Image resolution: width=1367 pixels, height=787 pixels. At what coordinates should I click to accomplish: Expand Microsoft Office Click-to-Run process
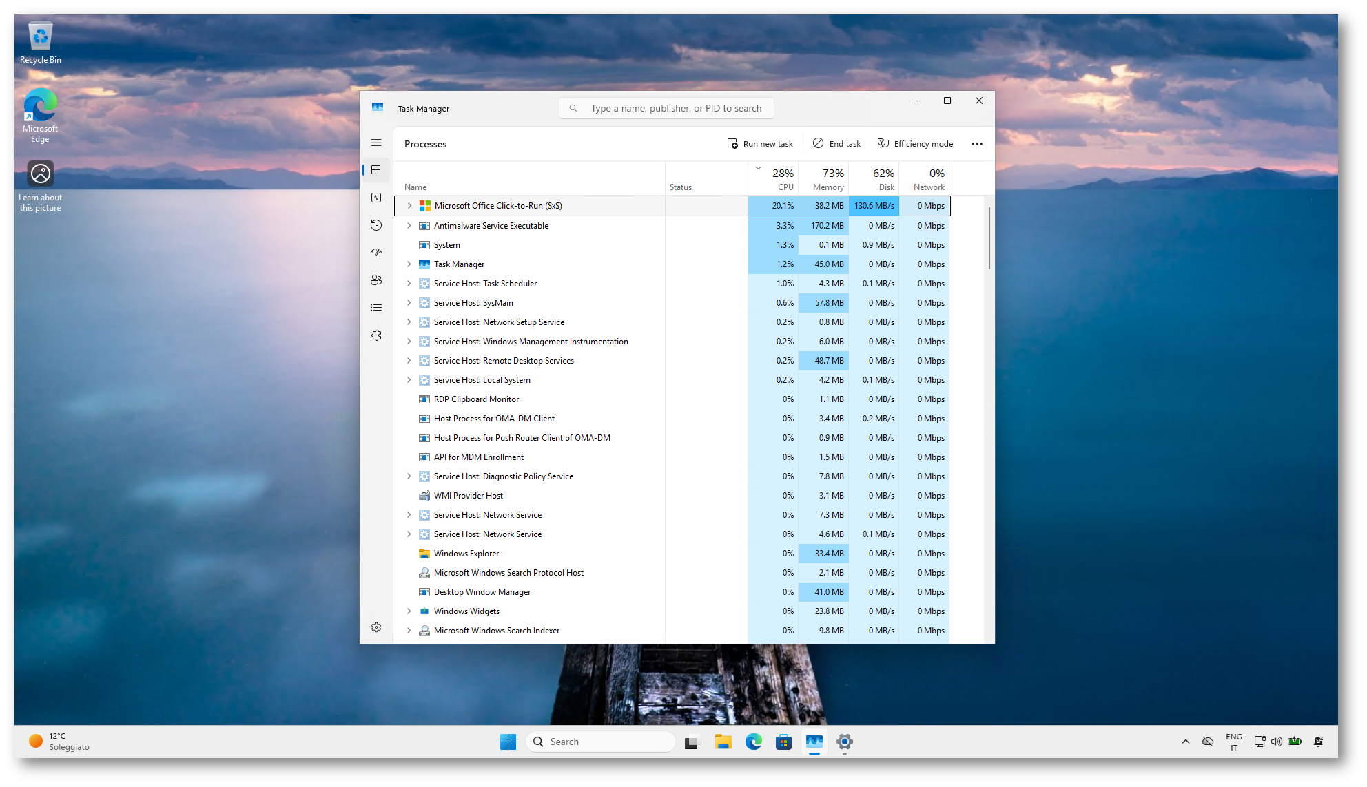pos(409,206)
